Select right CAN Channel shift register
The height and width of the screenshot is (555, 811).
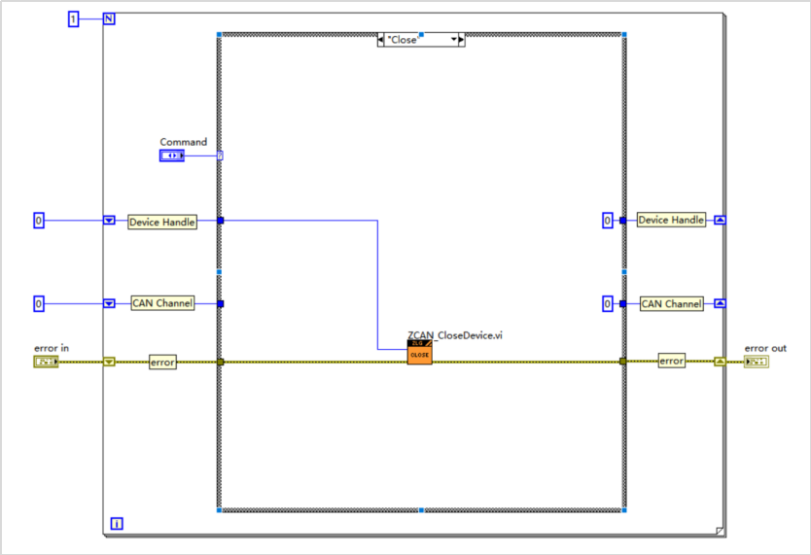click(x=720, y=303)
